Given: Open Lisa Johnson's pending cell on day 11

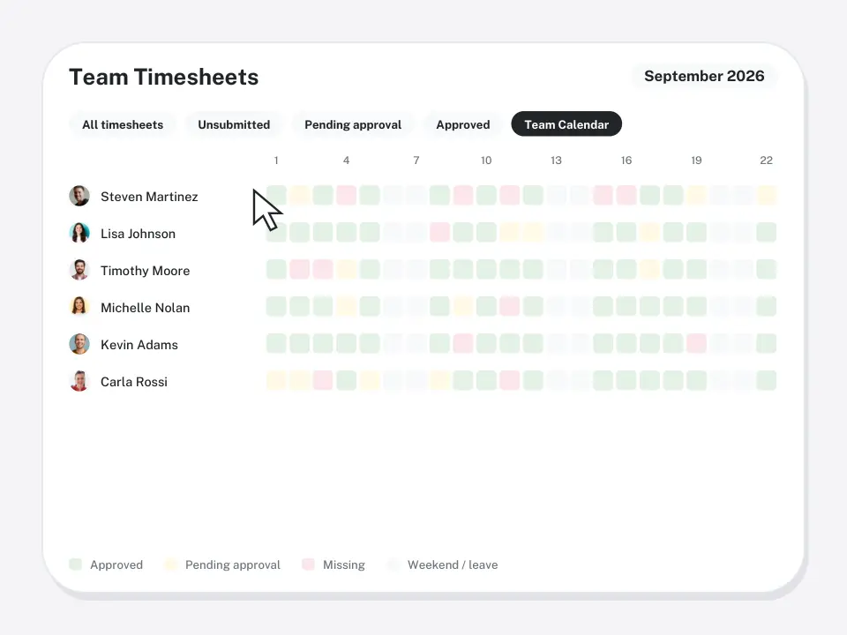Looking at the screenshot, I should tap(509, 232).
